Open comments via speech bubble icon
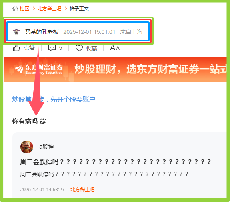The image size is (230, 202). (x=52, y=48)
